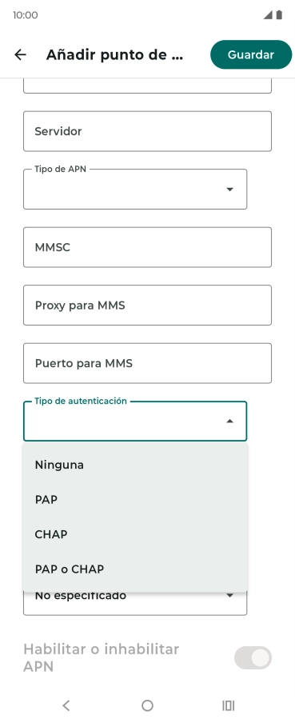Screen dimensions: 295x723
Task: Save the APN with Guardar button
Action: point(251,54)
